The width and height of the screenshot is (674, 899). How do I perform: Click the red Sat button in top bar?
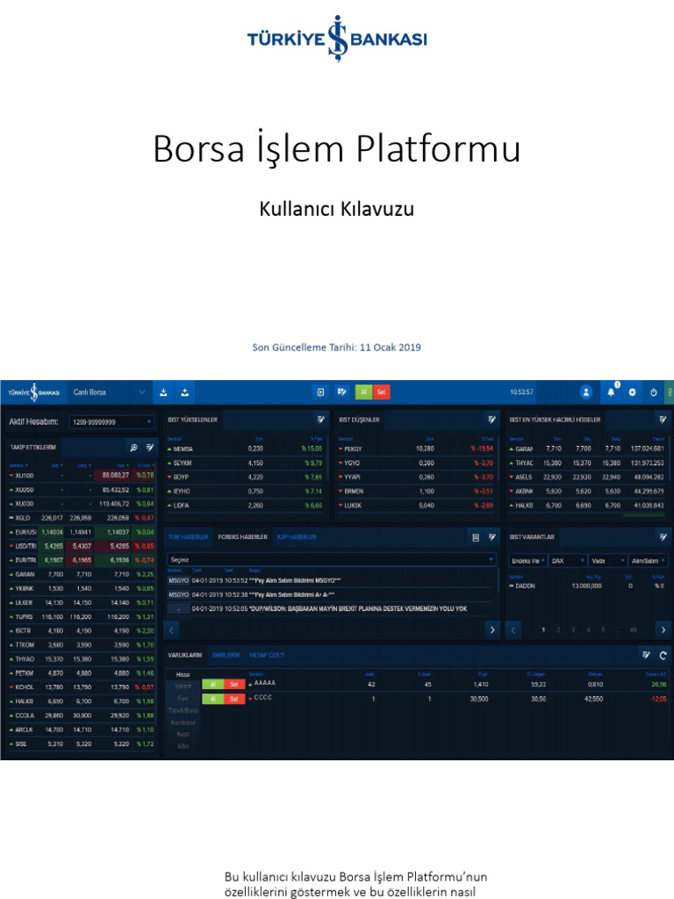pyautogui.click(x=381, y=392)
